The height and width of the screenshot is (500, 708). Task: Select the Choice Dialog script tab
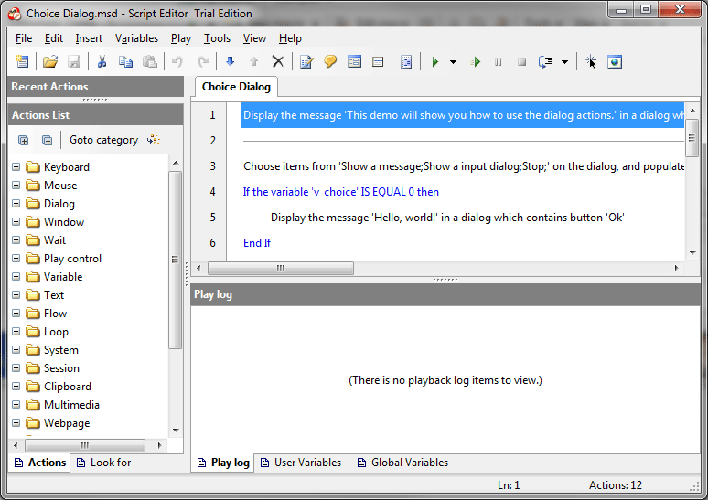[236, 87]
